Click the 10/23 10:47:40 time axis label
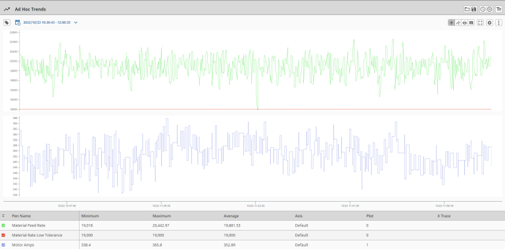Image resolution: width=505 pixels, height=249 pixels. (67, 206)
